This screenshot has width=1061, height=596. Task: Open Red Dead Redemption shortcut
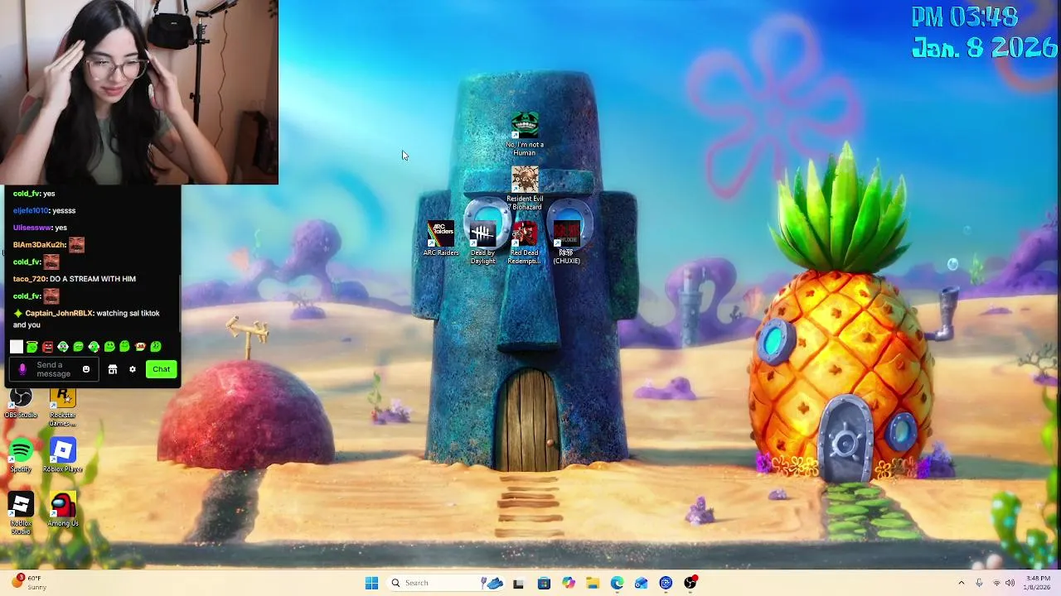[524, 243]
